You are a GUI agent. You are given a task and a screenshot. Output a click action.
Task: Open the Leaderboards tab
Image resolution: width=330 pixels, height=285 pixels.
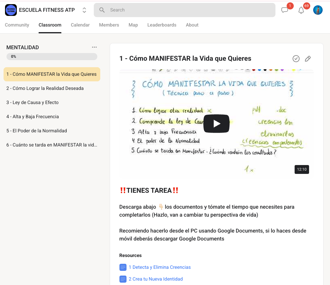(x=162, y=25)
